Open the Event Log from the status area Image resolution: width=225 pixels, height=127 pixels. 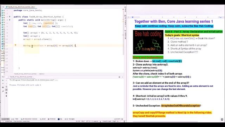coord(119,119)
